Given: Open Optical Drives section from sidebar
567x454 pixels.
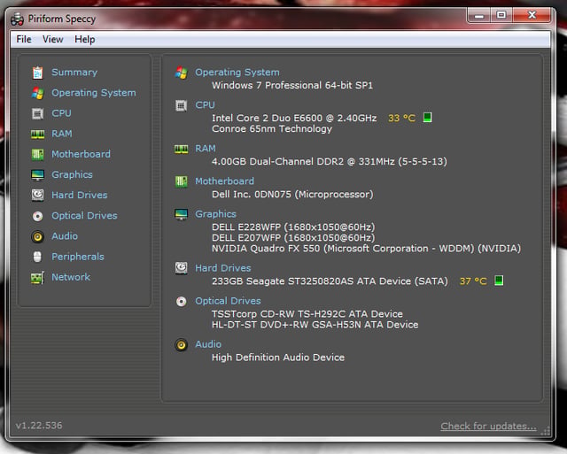Looking at the screenshot, I should pos(85,216).
